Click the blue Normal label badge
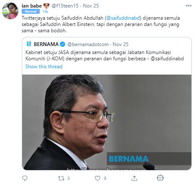 tap(31, 11)
